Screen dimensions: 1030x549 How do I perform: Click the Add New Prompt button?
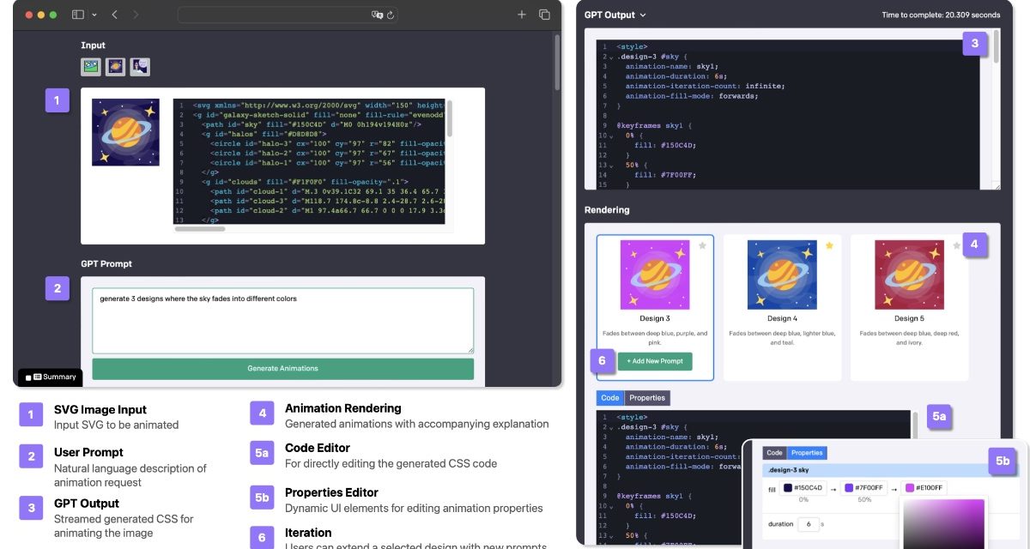click(654, 361)
